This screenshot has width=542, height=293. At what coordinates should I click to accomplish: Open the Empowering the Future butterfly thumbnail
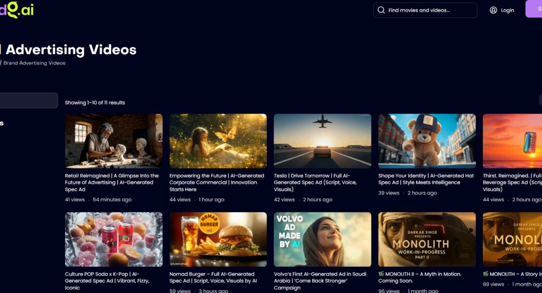pos(218,141)
